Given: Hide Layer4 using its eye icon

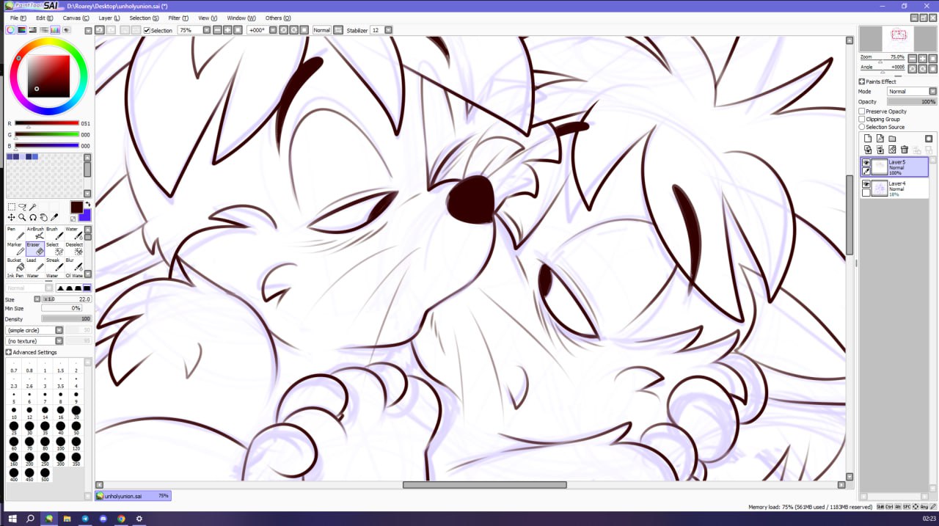Looking at the screenshot, I should 866,184.
